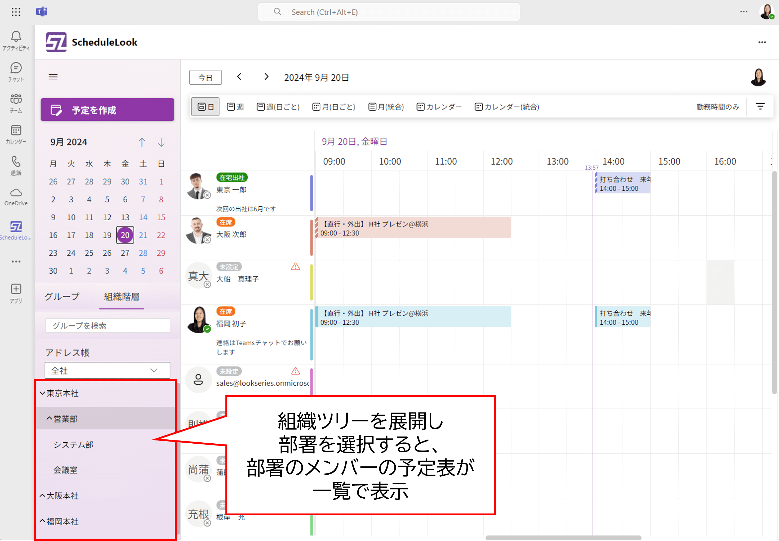The width and height of the screenshot is (779, 541).
Task: Switch to the グループ tab
Action: [x=62, y=296]
